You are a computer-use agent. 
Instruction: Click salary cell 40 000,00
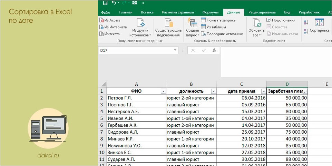tap(287, 139)
